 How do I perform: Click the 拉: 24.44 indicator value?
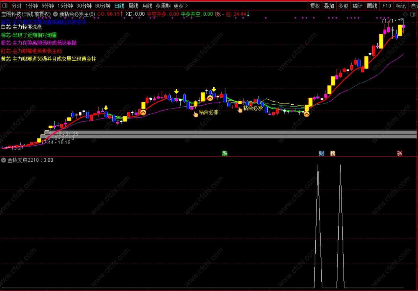tap(238, 14)
